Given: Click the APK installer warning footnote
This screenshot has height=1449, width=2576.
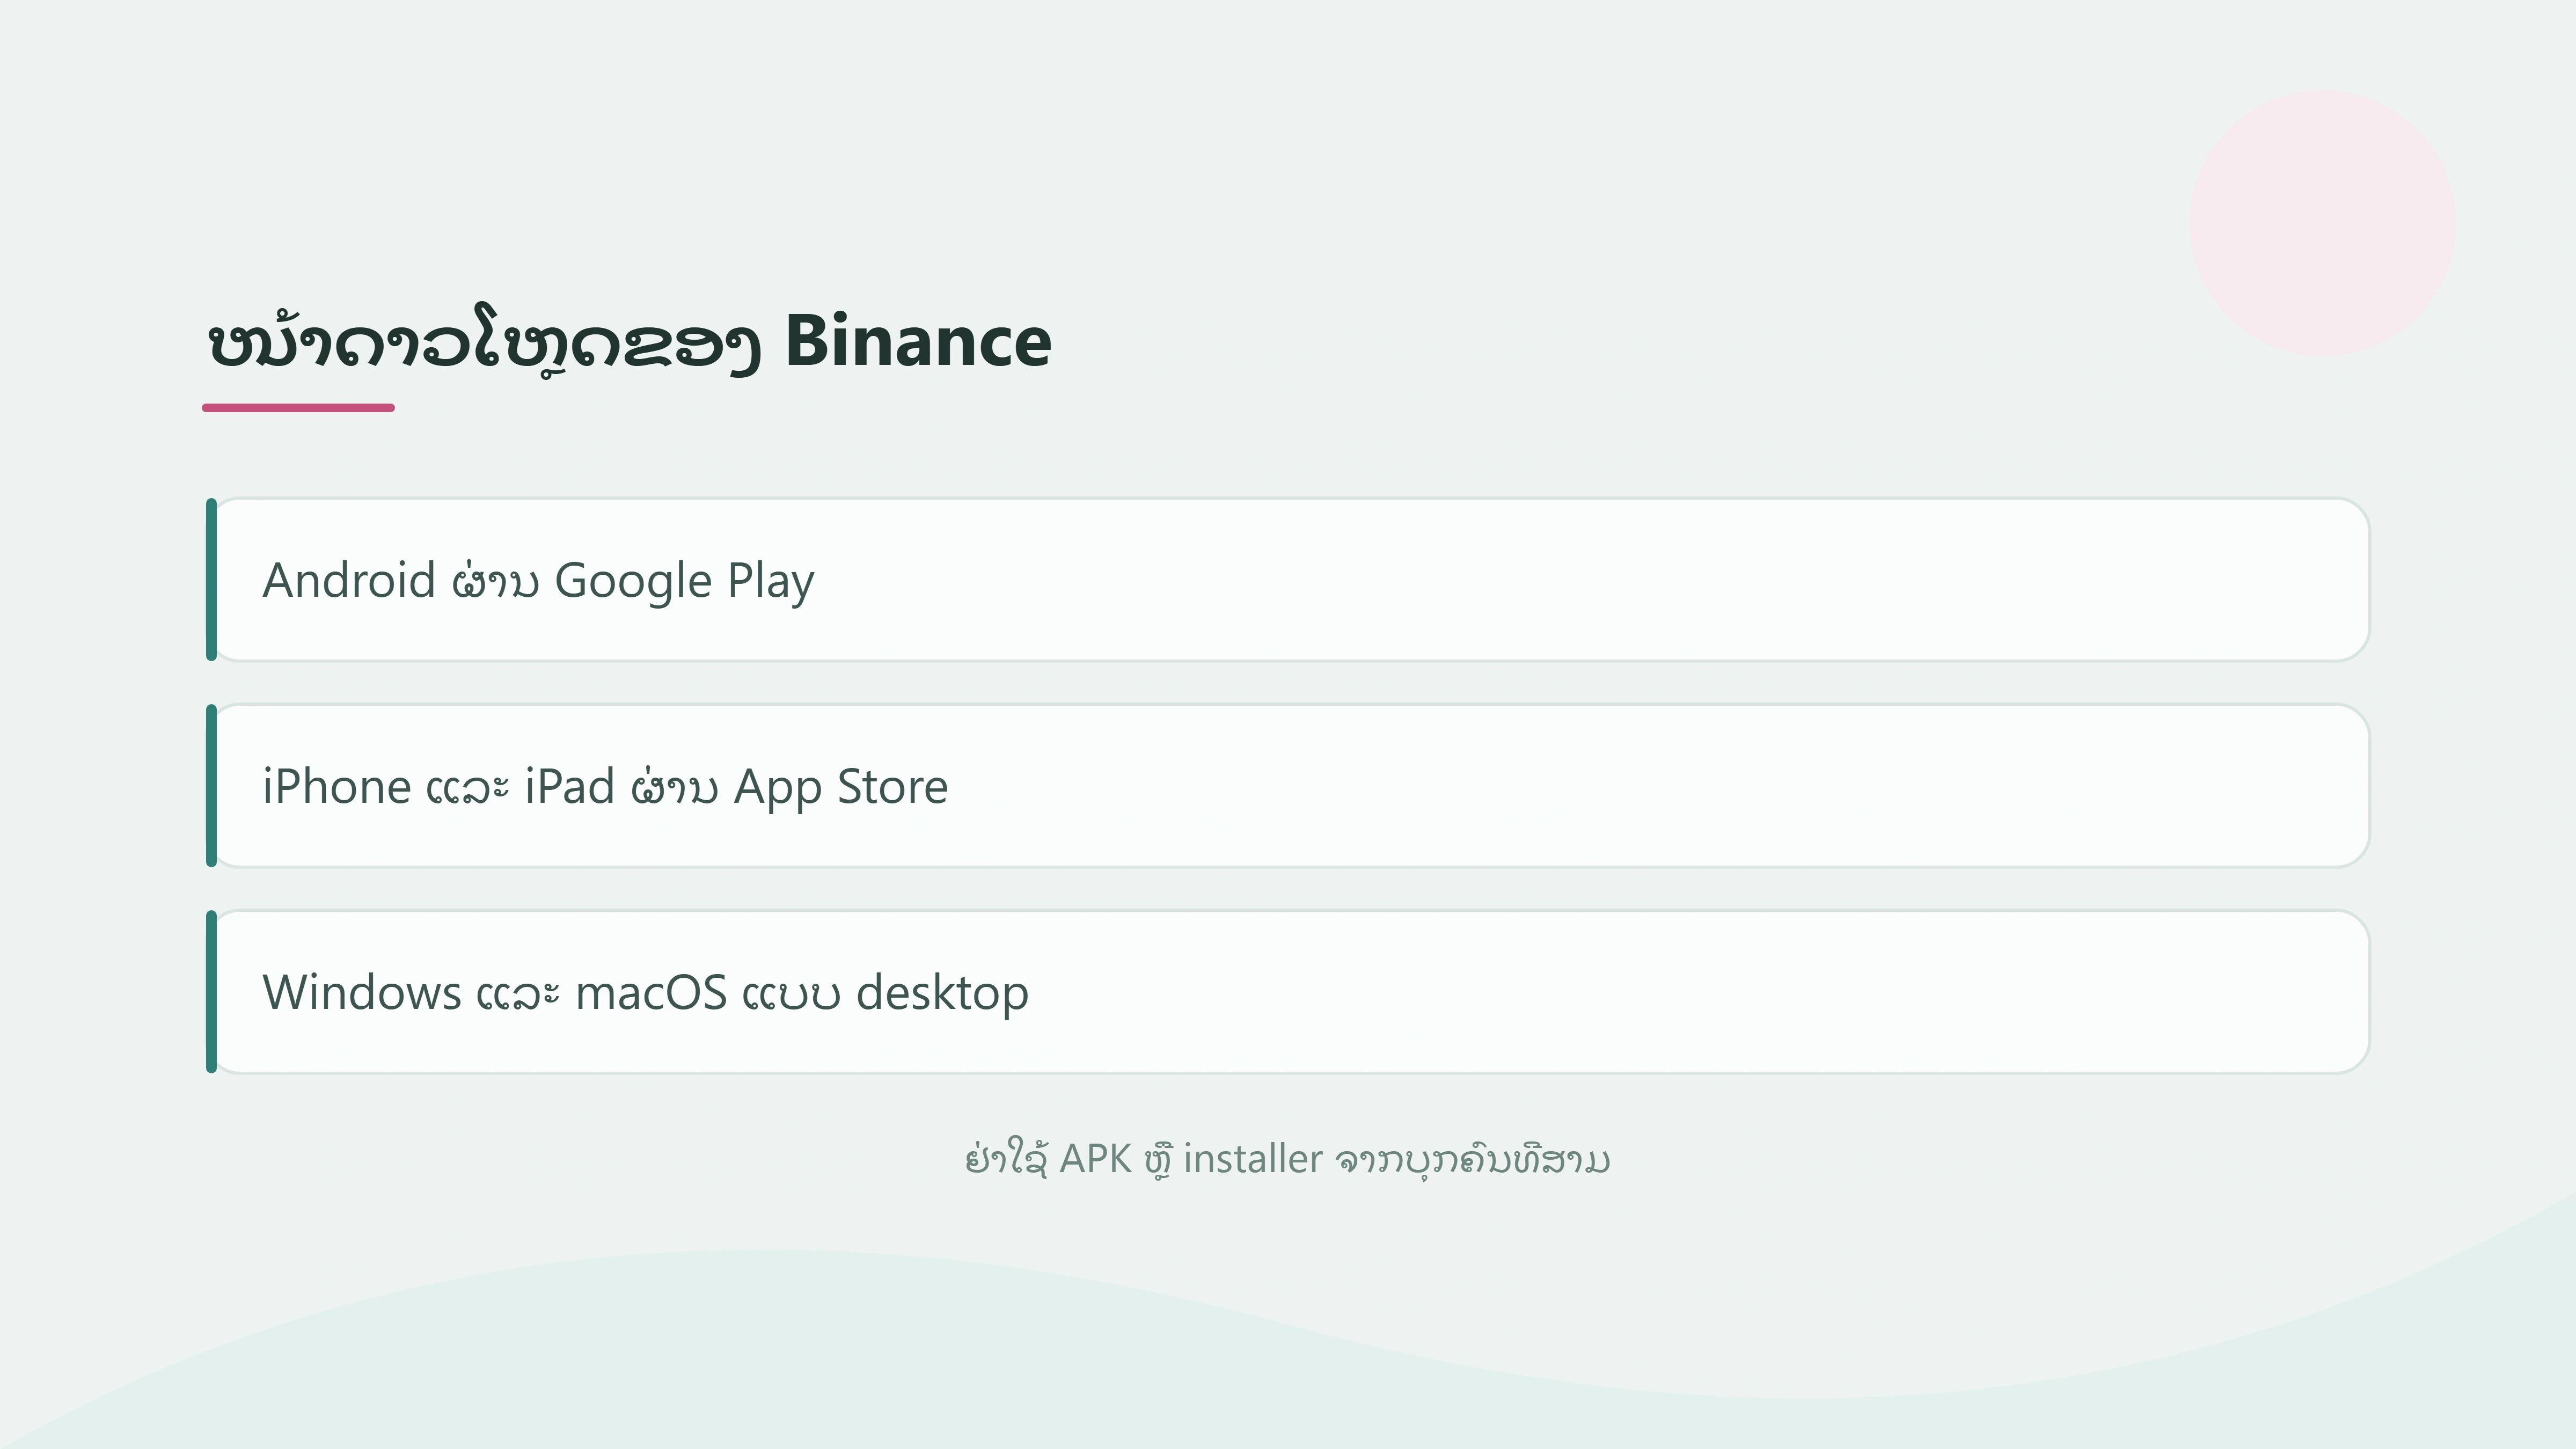Looking at the screenshot, I should pos(1288,1160).
